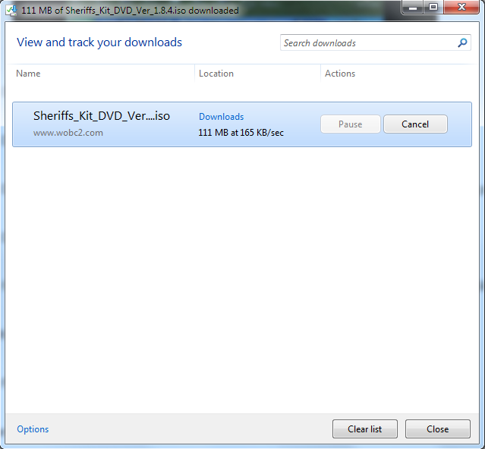Viewport: 485px width, 449px height.
Task: Minimize the View Downloads window
Action: (413, 8)
